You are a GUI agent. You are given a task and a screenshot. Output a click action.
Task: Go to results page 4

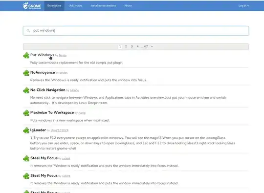pos(137,46)
